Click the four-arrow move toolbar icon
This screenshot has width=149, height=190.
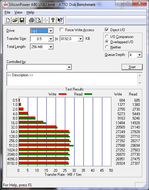click(45, 20)
